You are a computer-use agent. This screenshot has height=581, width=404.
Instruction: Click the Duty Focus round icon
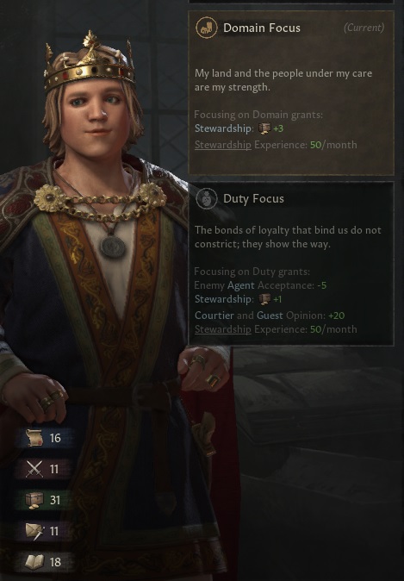(x=206, y=198)
